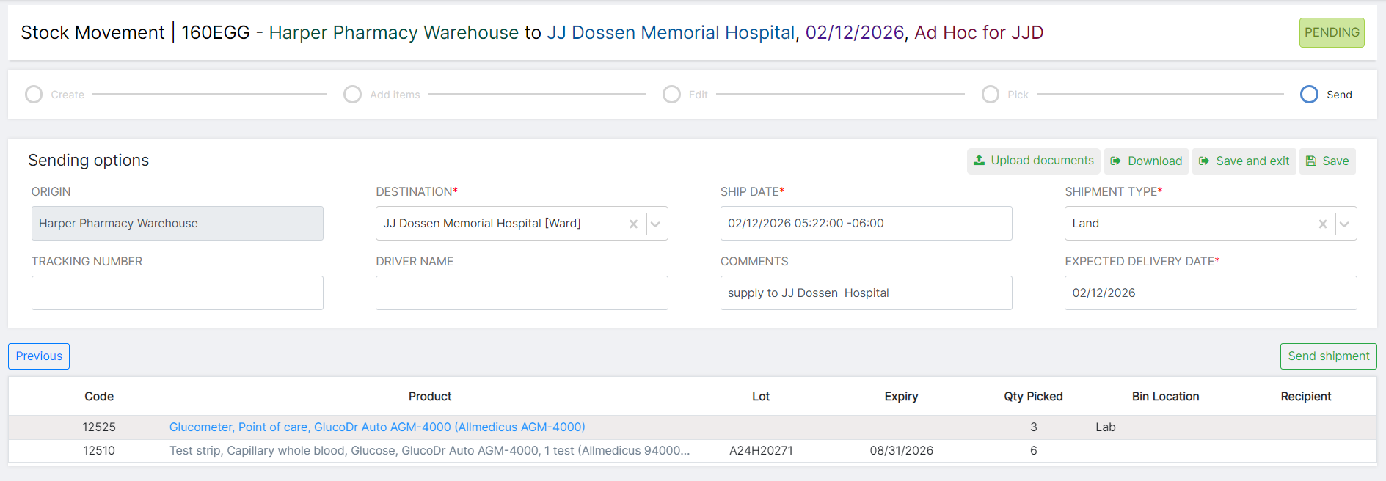The image size is (1386, 481).
Task: Select the Create step circle
Action: pos(34,95)
